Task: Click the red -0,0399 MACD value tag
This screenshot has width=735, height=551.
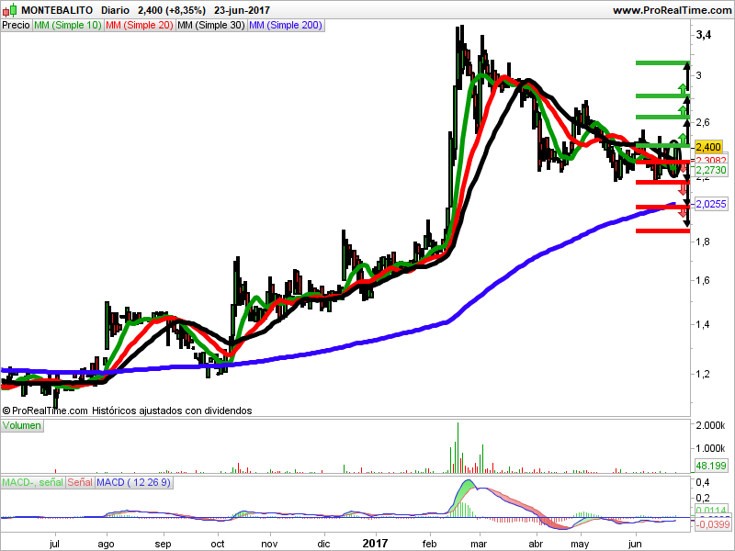Action: (712, 524)
